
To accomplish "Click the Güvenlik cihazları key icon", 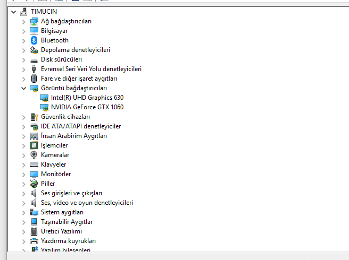I will click(x=34, y=117).
